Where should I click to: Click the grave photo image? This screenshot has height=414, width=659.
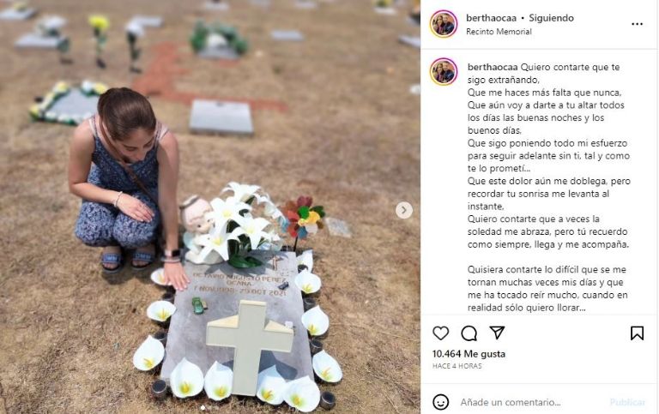point(210,207)
